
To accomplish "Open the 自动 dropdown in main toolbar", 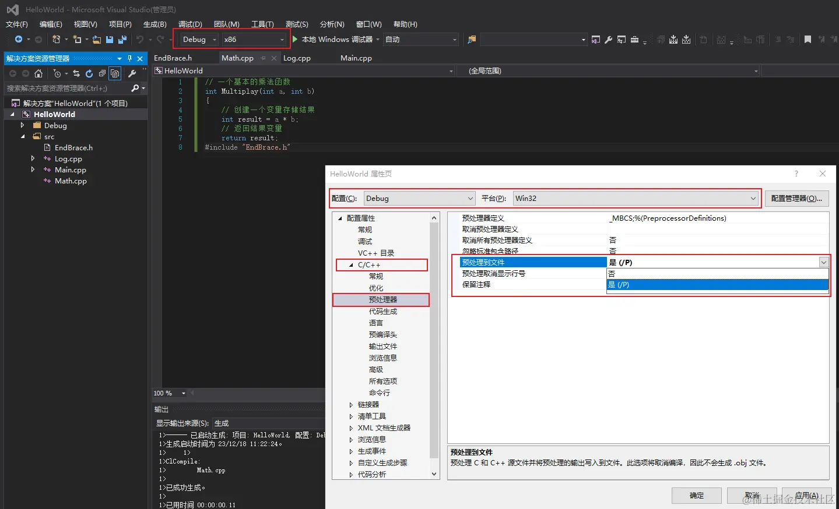I will tap(421, 40).
